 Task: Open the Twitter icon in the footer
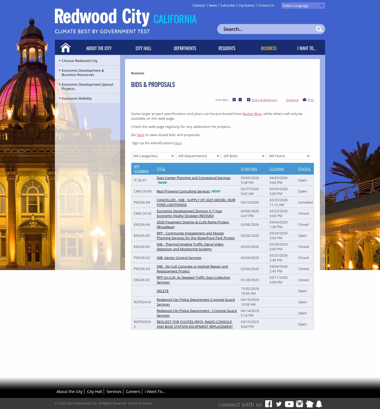[x=279, y=404]
